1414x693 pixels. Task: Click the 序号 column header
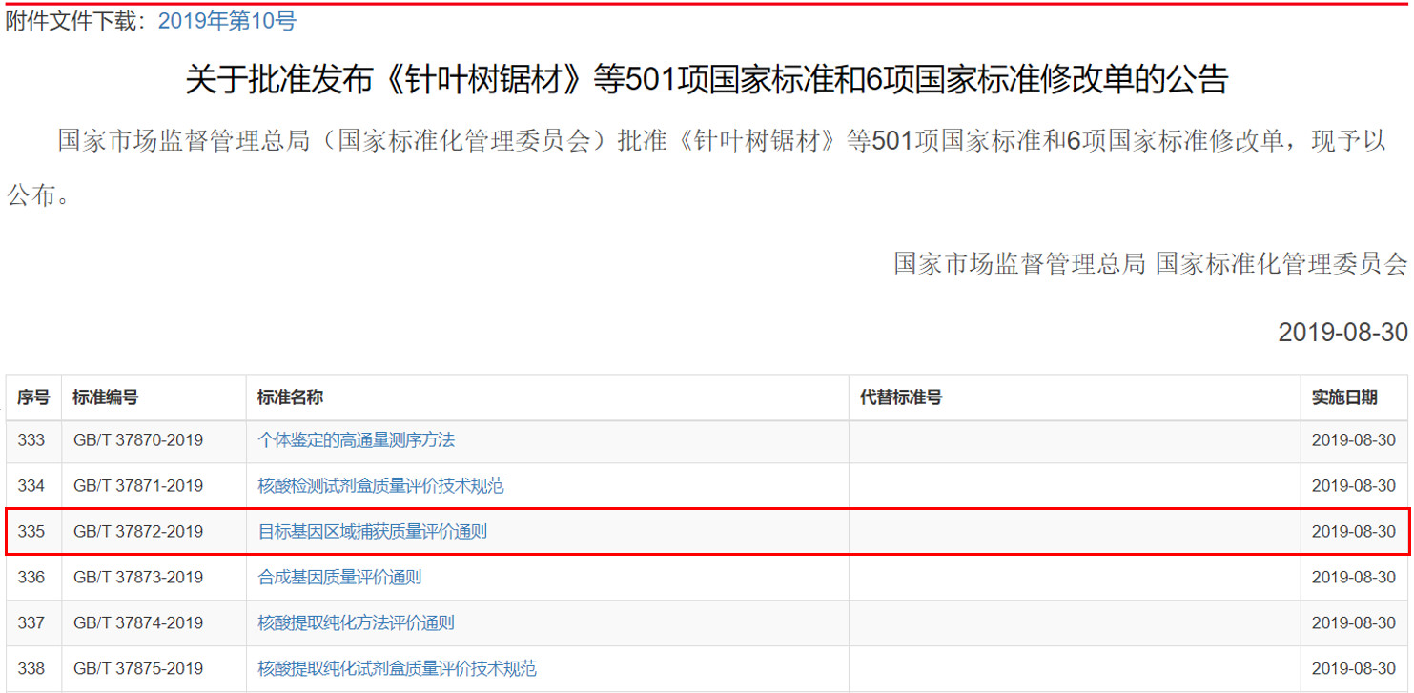[x=33, y=397]
